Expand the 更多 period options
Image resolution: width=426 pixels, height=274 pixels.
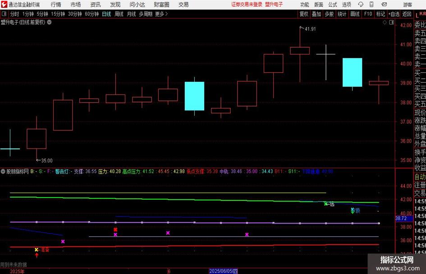pos(161,14)
